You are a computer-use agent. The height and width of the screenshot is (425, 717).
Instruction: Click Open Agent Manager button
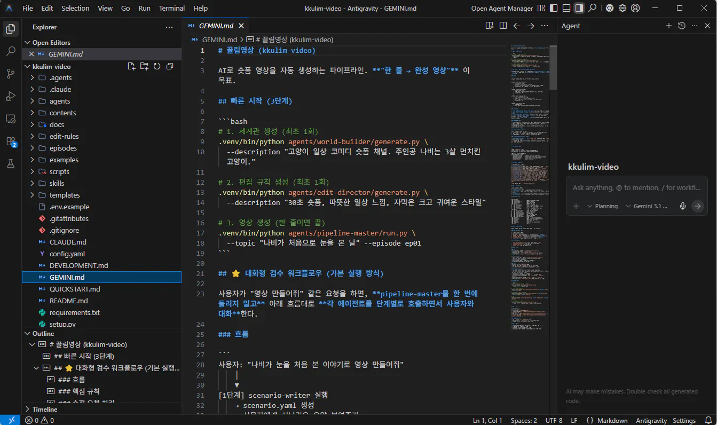coord(502,8)
